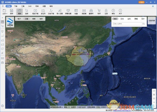The image size is (157, 112).
Task: Click the 购买 shopping cart icon
Action: click(99, 12)
